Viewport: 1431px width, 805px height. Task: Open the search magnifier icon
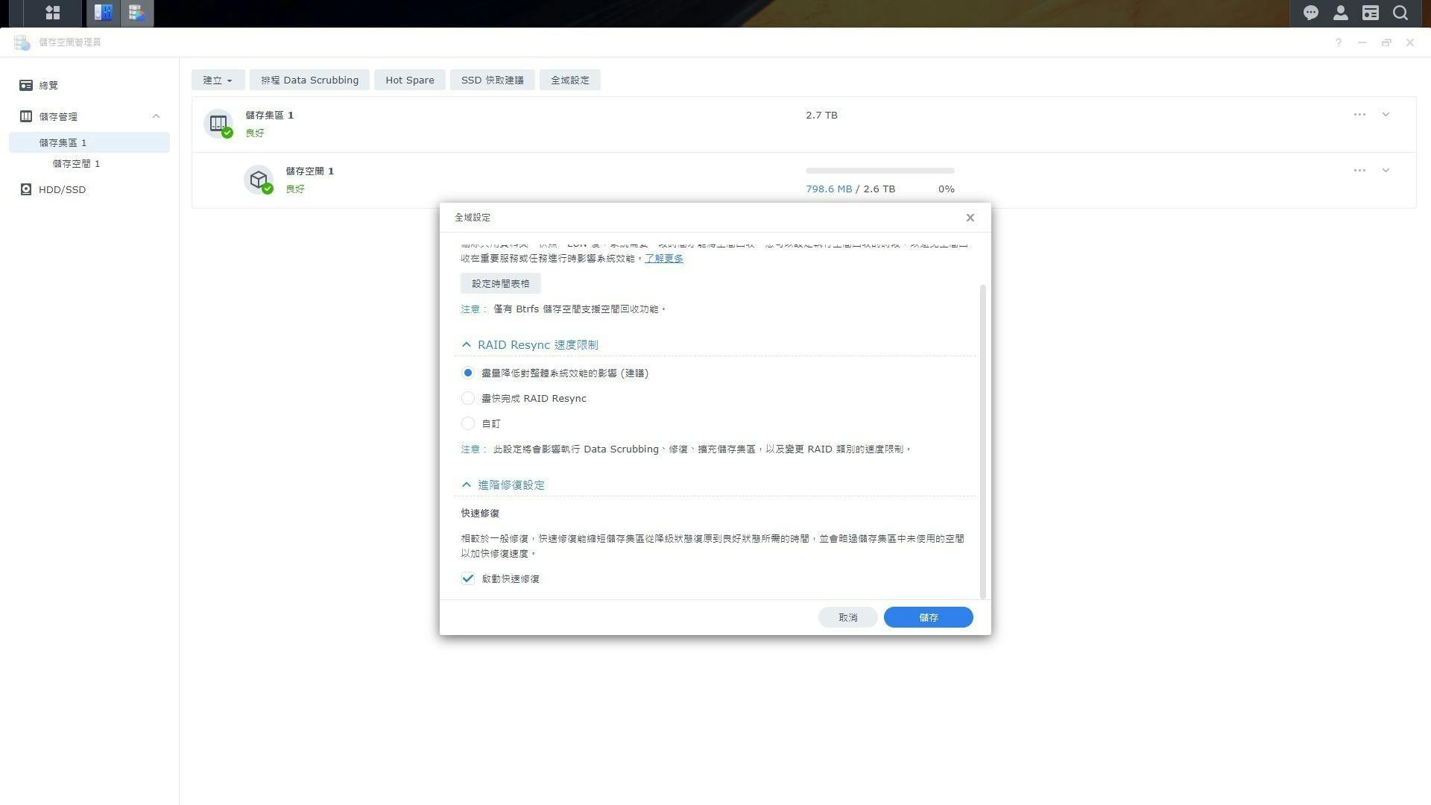click(1400, 13)
